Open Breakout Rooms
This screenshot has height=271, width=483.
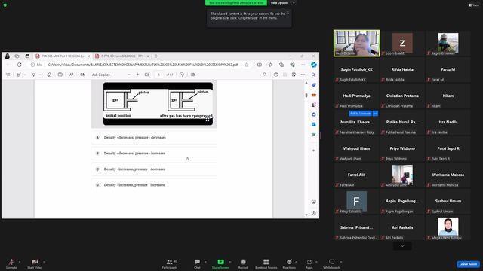coord(266,263)
